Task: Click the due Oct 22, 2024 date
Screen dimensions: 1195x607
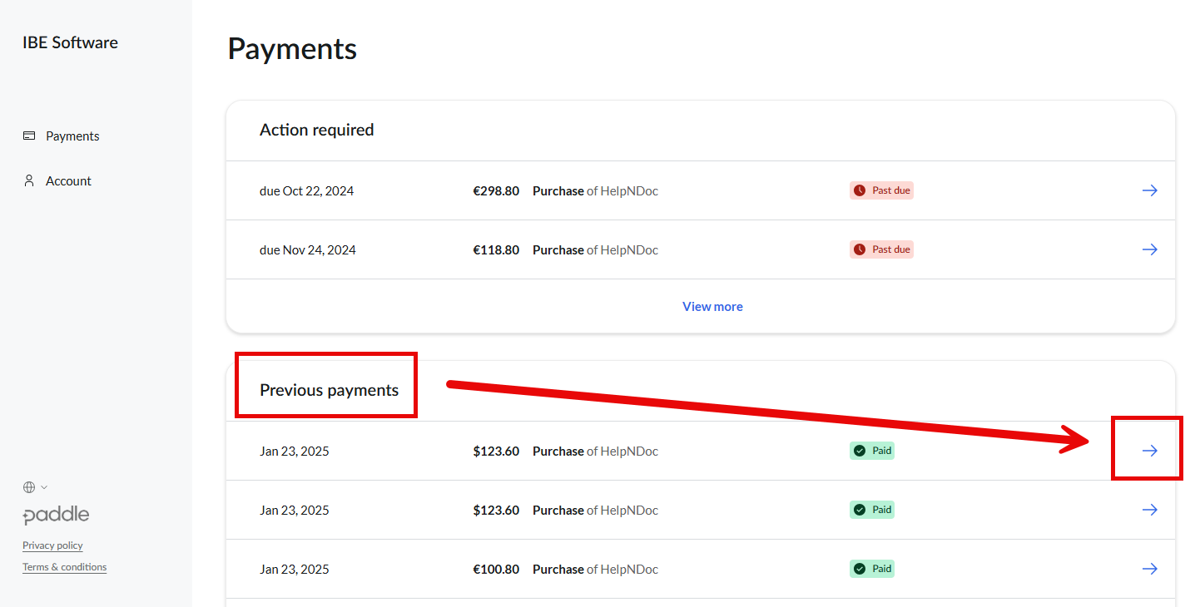Action: point(306,191)
